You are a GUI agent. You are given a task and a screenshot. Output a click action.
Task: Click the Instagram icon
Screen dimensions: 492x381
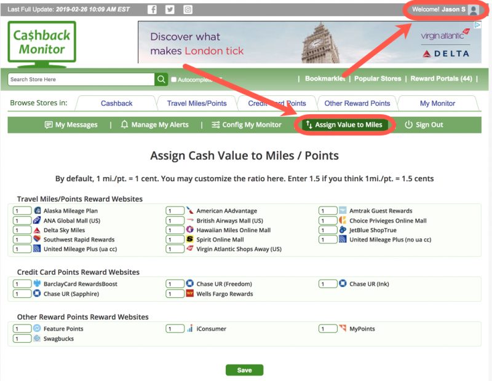coord(188,9)
